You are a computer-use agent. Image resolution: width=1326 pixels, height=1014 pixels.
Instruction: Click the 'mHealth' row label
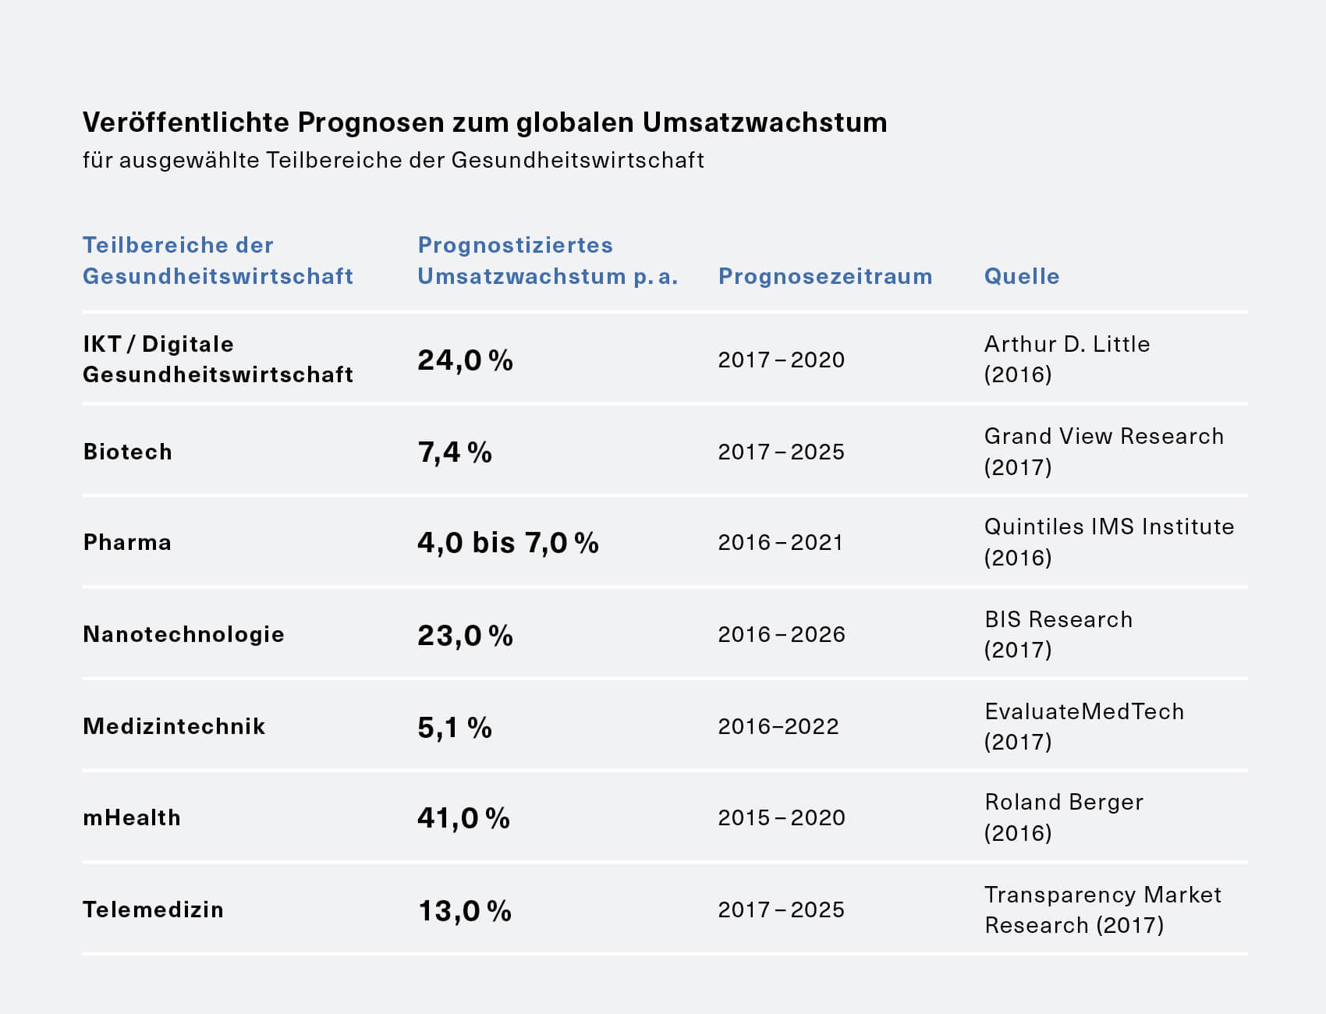pyautogui.click(x=131, y=817)
